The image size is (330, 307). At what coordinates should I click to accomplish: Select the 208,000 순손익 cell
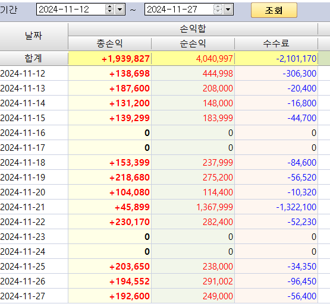pos(193,88)
